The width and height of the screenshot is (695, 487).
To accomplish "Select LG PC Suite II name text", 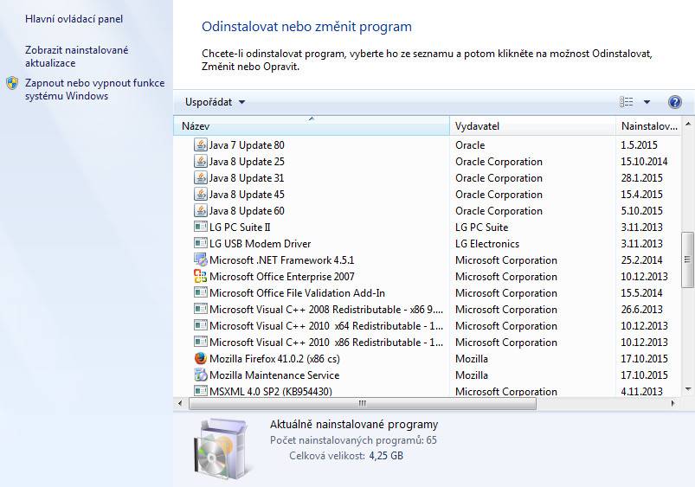I will tap(240, 227).
